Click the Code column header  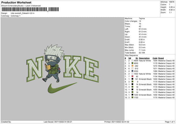[155, 58]
